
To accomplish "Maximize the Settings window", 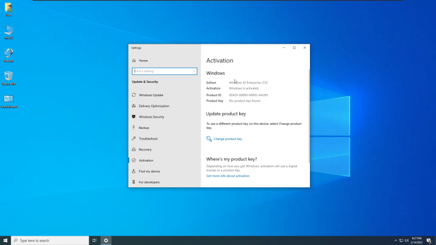I will (294, 48).
